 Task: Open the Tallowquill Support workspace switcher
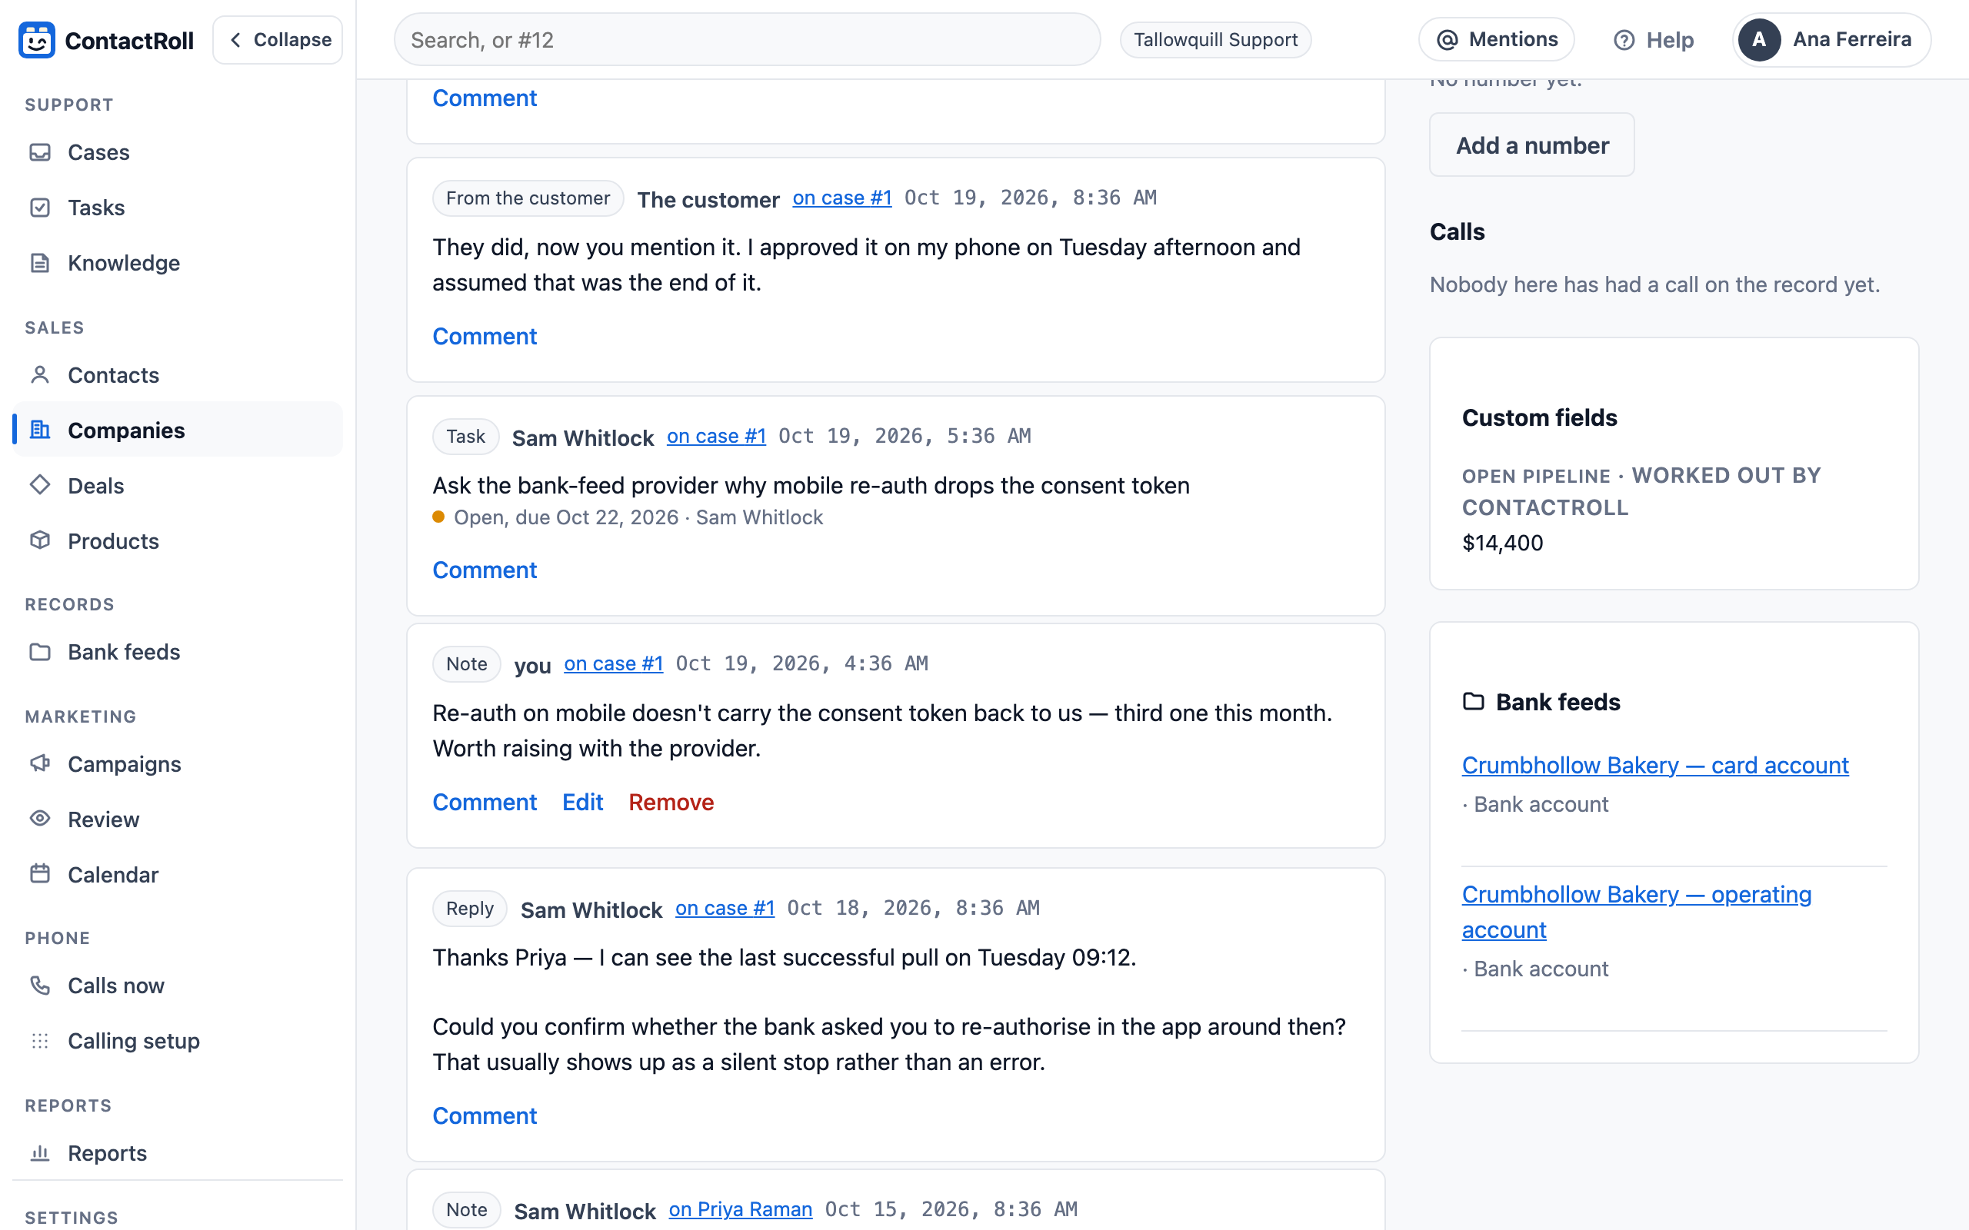click(1214, 40)
